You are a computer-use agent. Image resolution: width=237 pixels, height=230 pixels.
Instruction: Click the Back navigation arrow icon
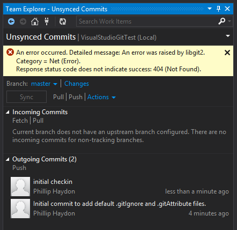click(x=11, y=21)
